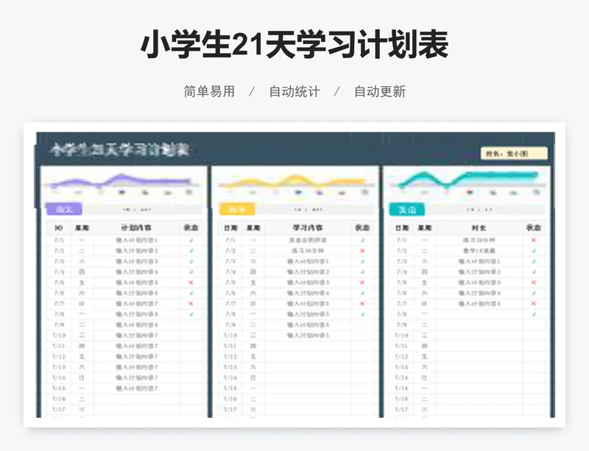The image size is (589, 451).
Task: Click the 输入计划内容1 cell in 语文 table
Action: 136,240
